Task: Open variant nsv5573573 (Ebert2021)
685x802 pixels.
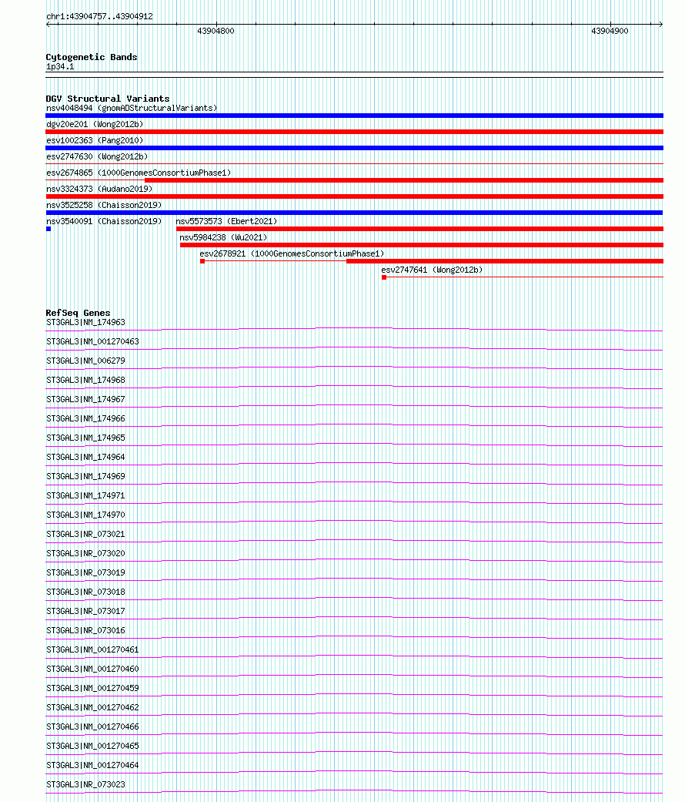Action: pyautogui.click(x=226, y=221)
